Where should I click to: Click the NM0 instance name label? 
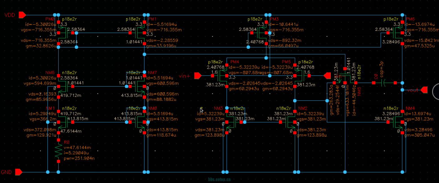coord(152,108)
